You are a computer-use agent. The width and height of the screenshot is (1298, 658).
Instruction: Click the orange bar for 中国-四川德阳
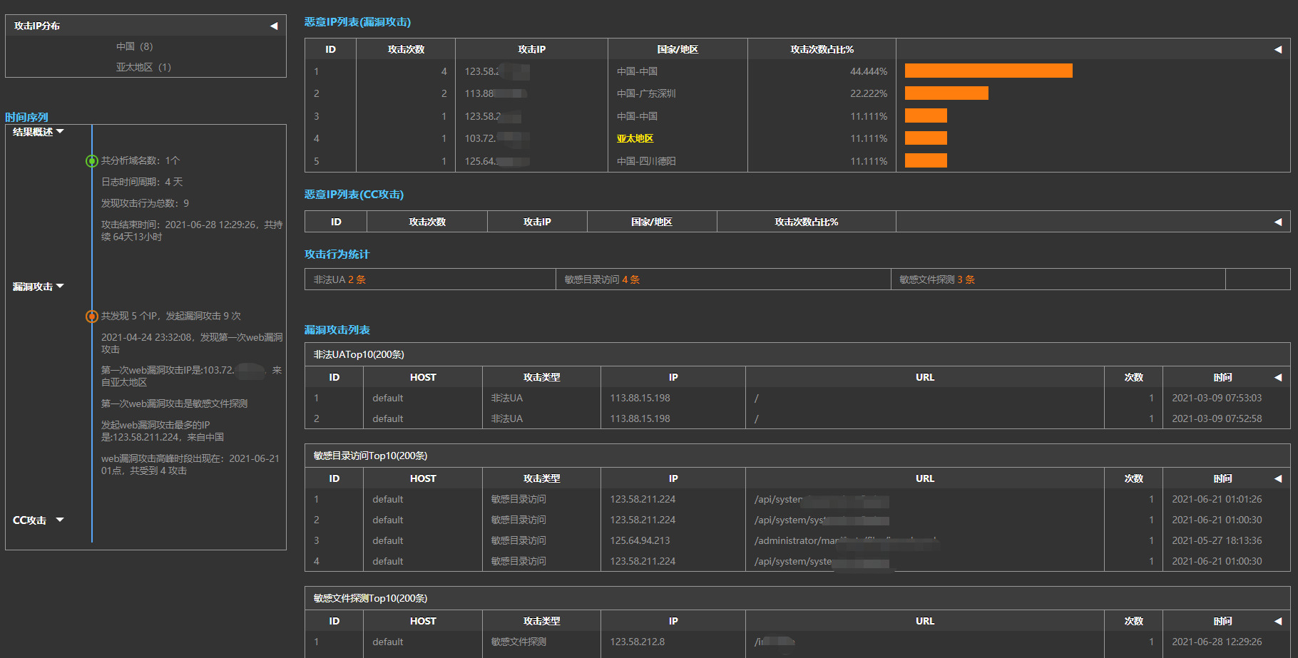[x=926, y=160]
